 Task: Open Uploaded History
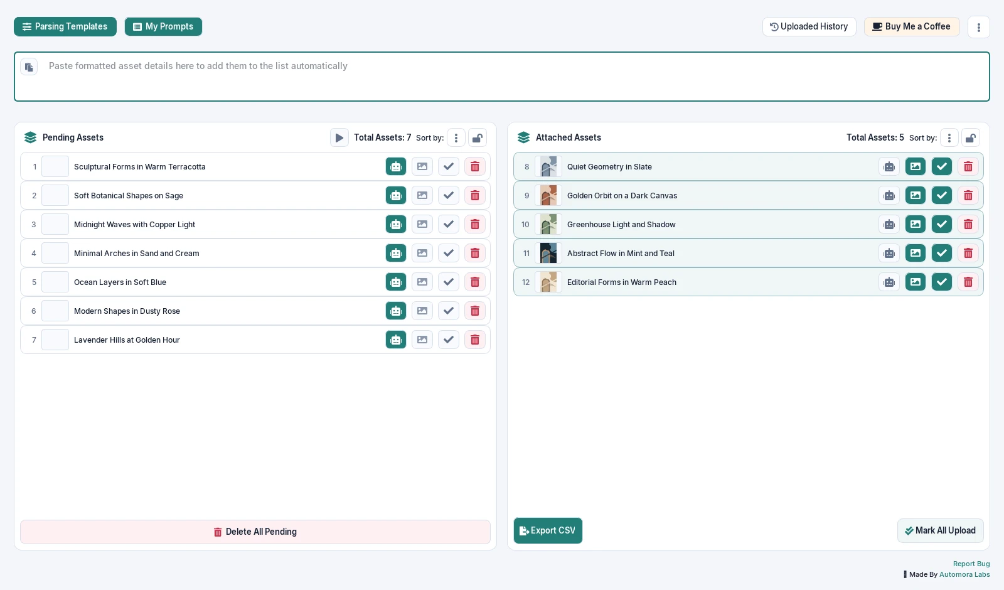coord(809,26)
